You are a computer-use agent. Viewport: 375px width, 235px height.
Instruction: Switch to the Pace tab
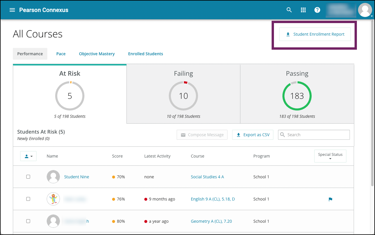(61, 54)
